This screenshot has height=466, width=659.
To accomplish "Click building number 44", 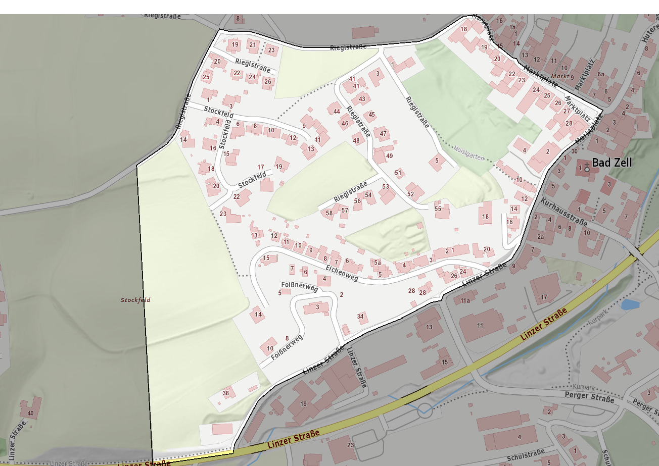I will pyautogui.click(x=337, y=112).
